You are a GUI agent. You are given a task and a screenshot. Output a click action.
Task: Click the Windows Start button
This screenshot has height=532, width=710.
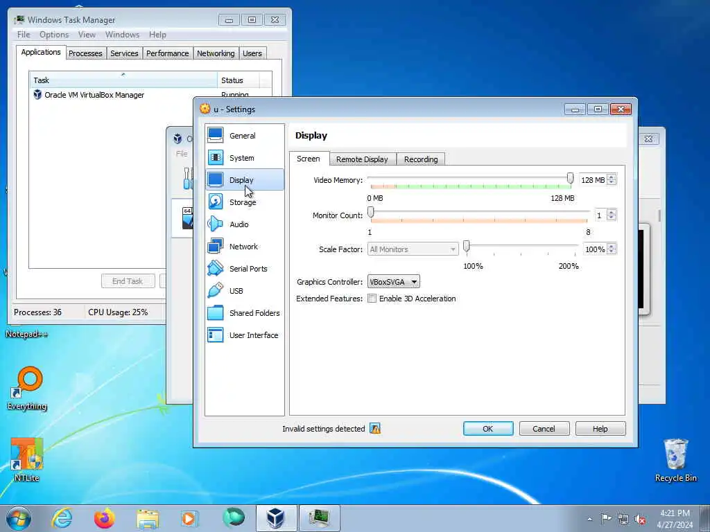pos(19,518)
